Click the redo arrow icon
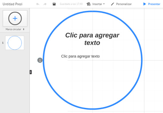This screenshot has height=113, width=163. point(45,4)
